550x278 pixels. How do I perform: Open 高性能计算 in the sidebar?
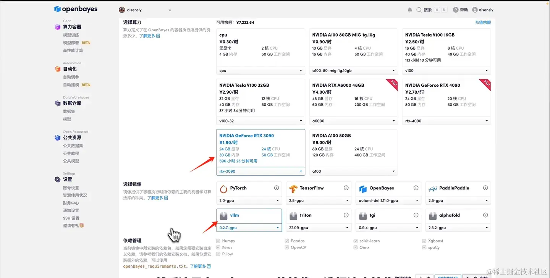73,50
